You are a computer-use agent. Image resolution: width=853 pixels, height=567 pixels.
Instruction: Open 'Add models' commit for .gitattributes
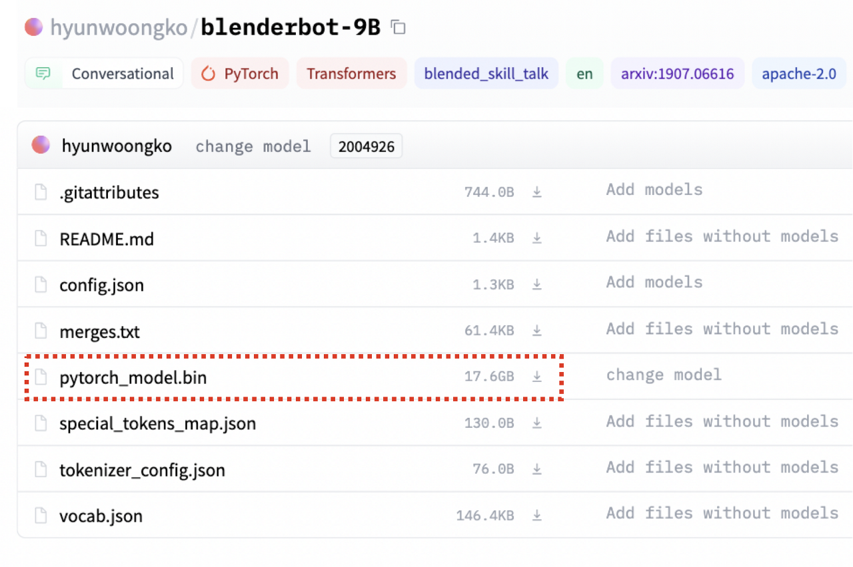click(x=654, y=190)
